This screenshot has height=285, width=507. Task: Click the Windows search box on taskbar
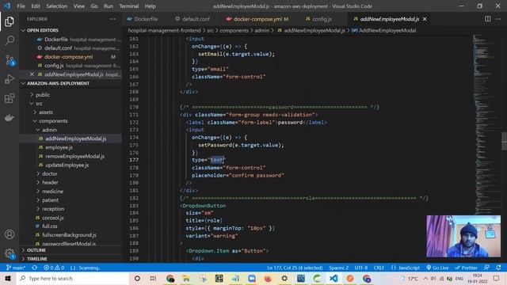pos(73,278)
